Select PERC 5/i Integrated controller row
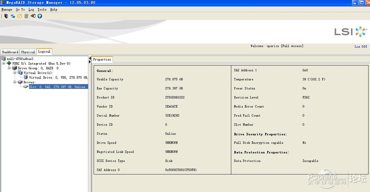The height and width of the screenshot is (192, 370). point(41,63)
